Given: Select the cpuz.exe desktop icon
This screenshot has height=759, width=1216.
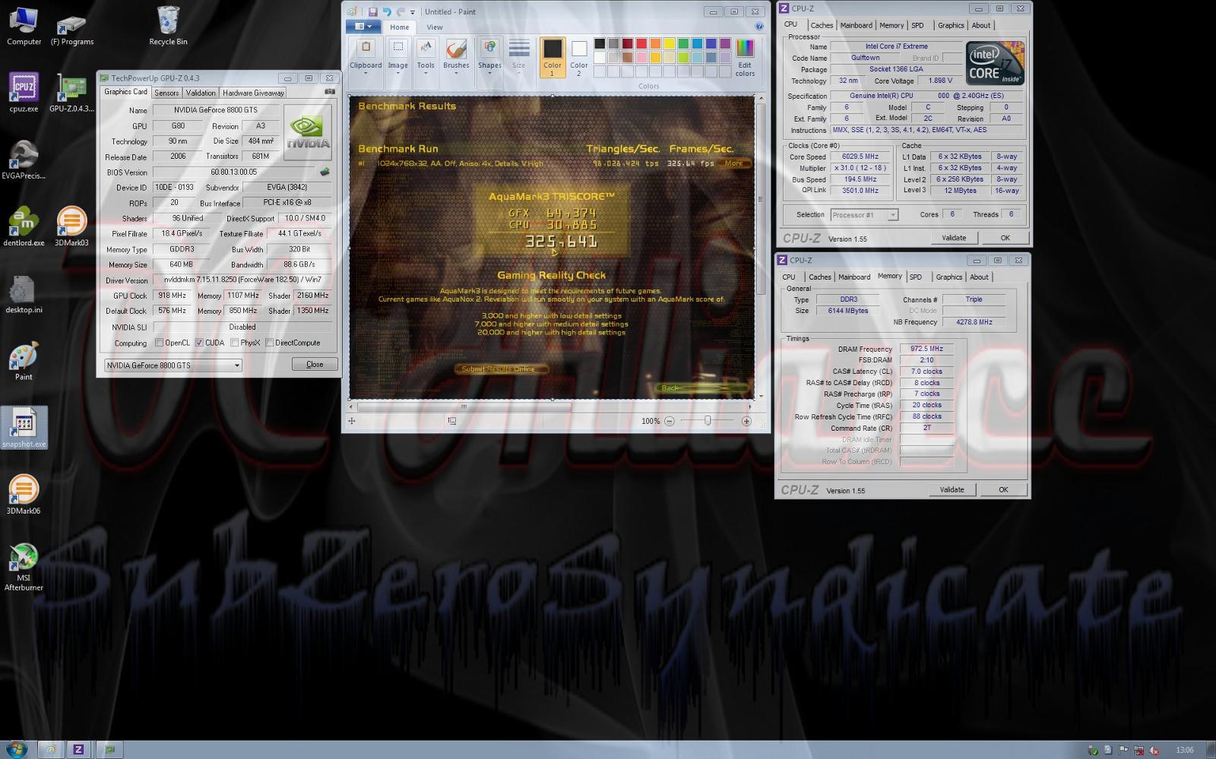Looking at the screenshot, I should tap(24, 93).
